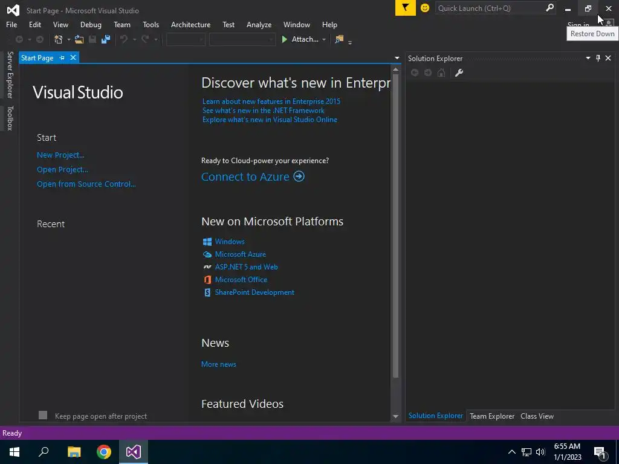Switch to the Team Explorer tab
This screenshot has width=619, height=464.
[x=492, y=416]
